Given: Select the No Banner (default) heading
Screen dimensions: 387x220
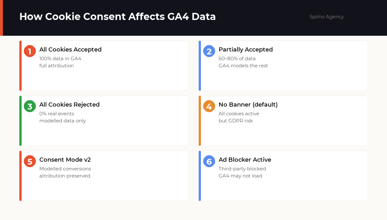Looking at the screenshot, I should [248, 105].
